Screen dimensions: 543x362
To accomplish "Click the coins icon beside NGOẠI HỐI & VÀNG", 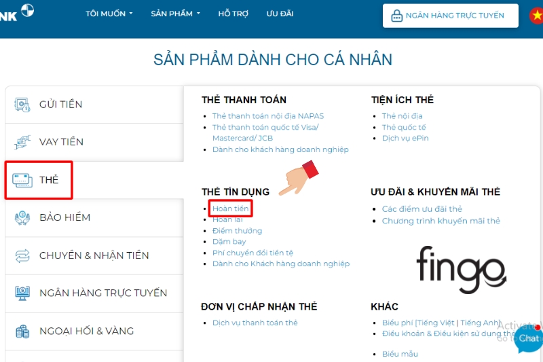I will (x=22, y=331).
